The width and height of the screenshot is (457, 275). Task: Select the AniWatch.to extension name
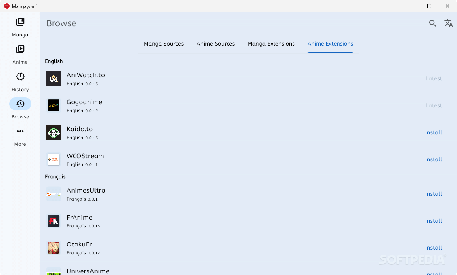(x=86, y=75)
